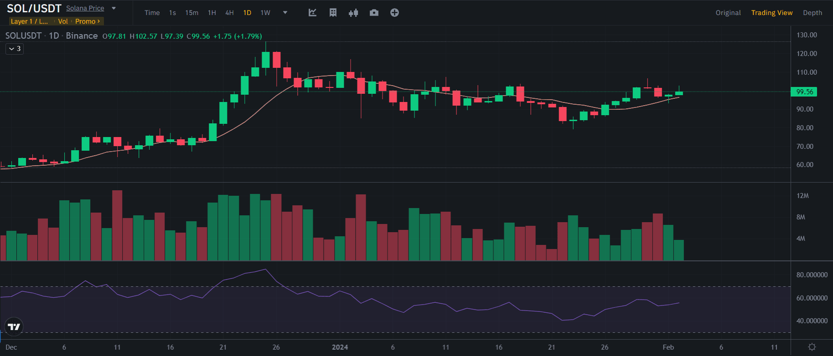
Task: Switch to the 15m interval
Action: pos(191,13)
